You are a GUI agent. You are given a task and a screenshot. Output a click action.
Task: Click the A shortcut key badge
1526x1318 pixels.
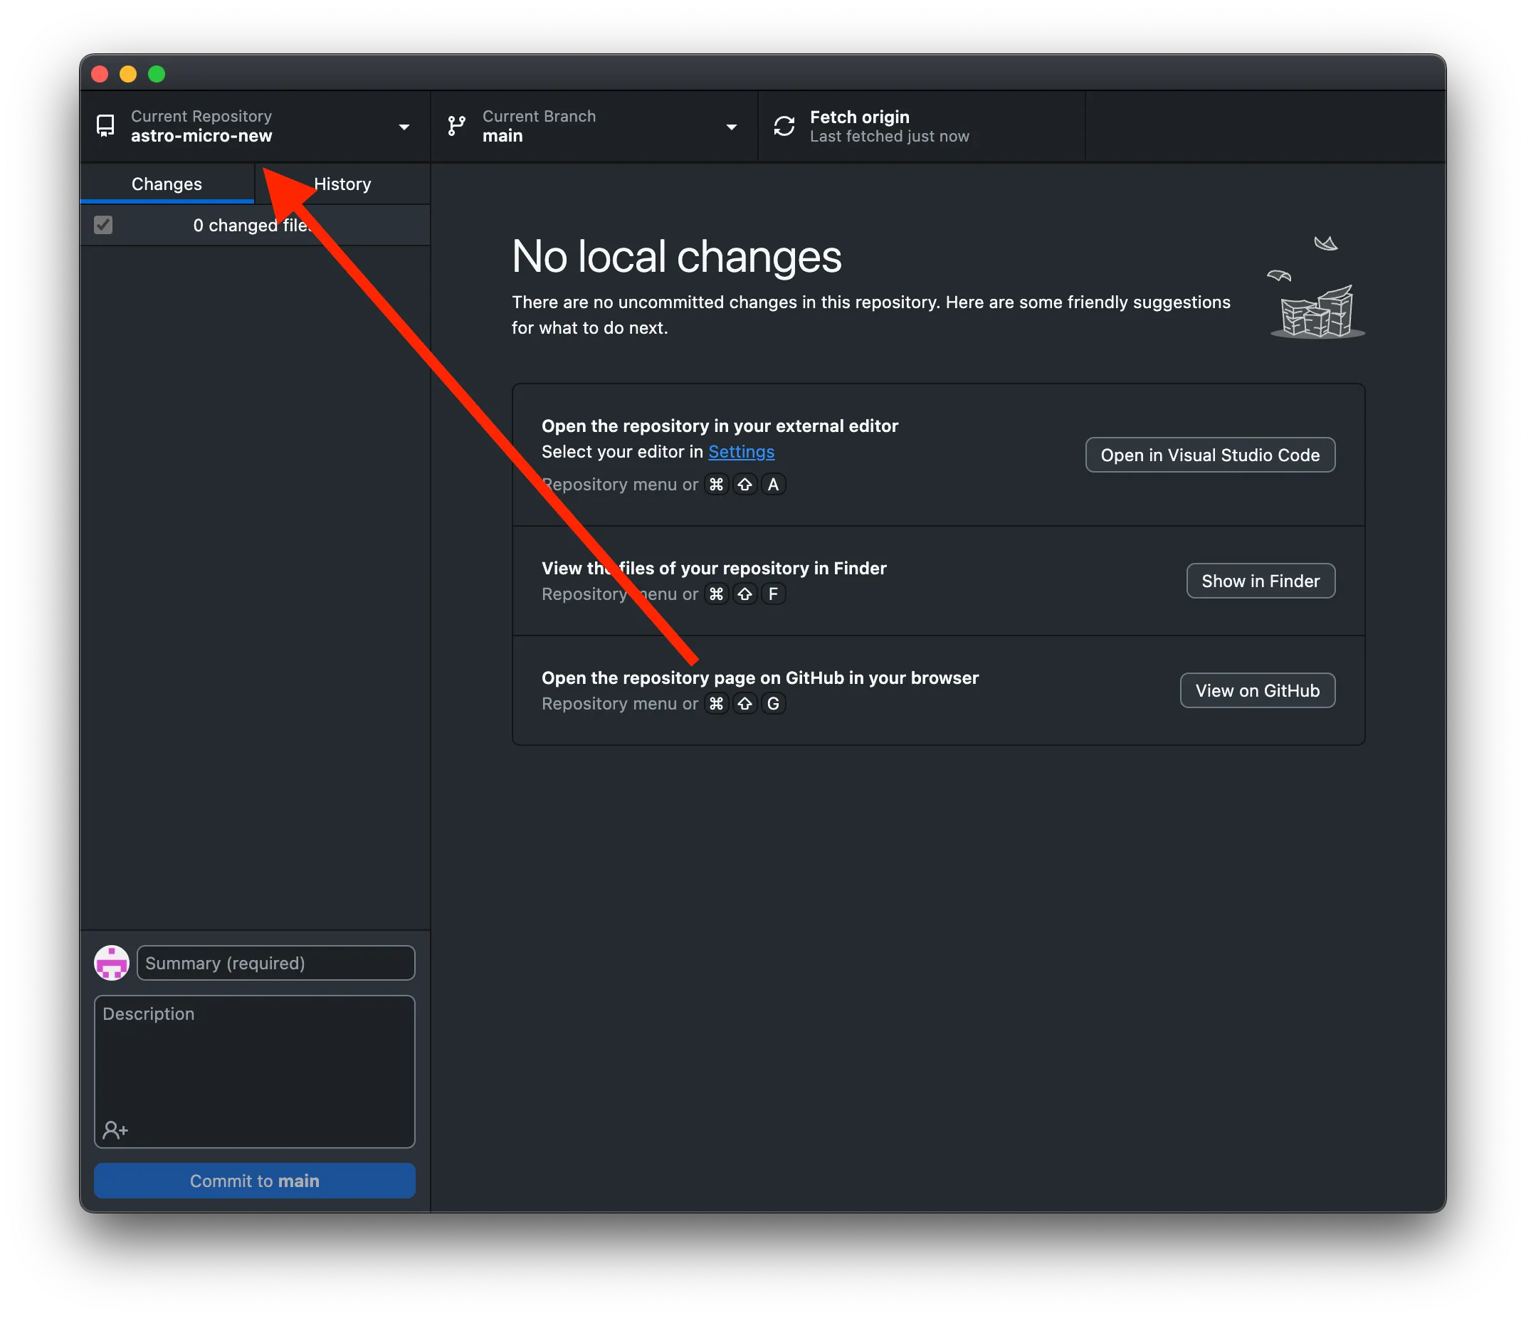[x=772, y=485]
